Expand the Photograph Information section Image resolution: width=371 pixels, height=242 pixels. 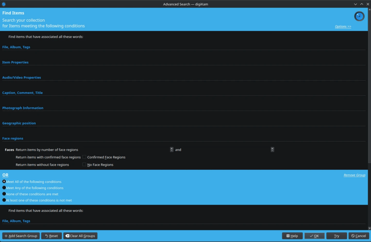coord(23,108)
